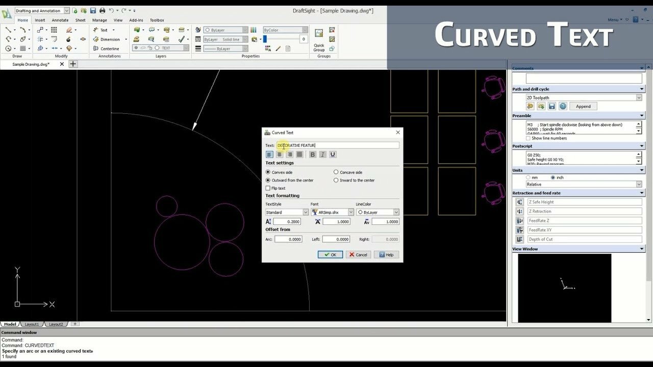The image size is (653, 367).
Task: Switch to the Layout1 sheet tab
Action: [x=32, y=324]
